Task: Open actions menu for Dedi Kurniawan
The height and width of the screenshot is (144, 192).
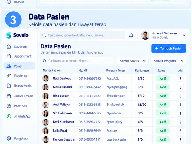Action: point(180,122)
